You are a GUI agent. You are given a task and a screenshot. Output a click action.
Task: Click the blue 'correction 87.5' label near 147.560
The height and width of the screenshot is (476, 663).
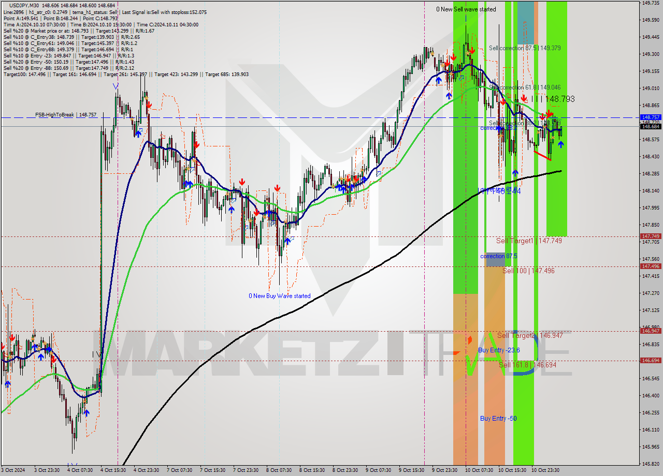(x=498, y=256)
